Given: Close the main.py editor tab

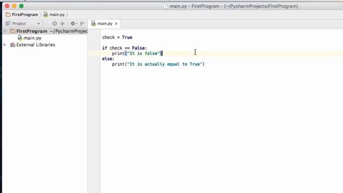Looking at the screenshot, I should point(116,24).
